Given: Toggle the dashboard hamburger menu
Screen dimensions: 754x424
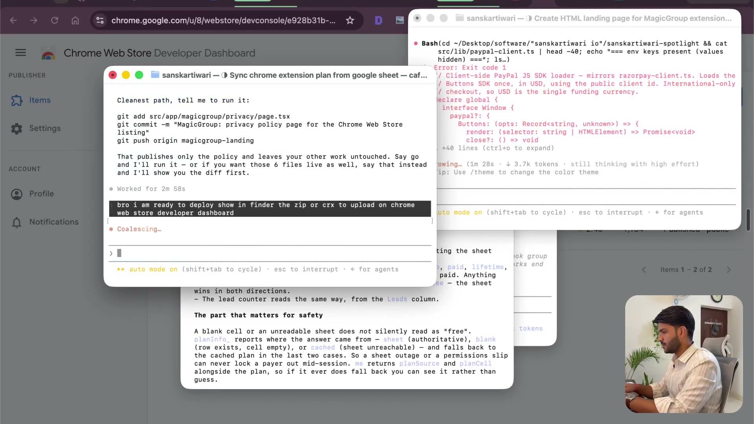Looking at the screenshot, I should [x=21, y=53].
